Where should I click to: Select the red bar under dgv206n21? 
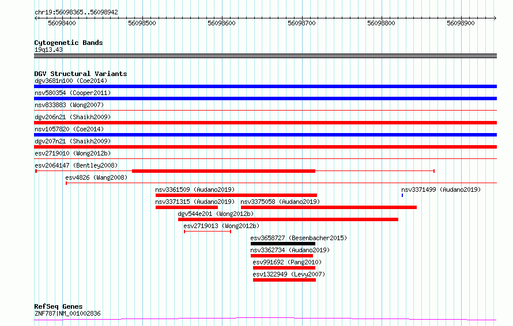tap(265, 123)
